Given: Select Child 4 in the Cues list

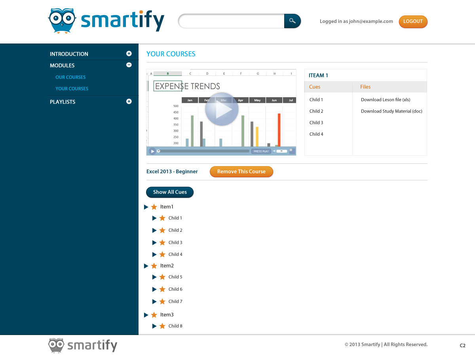Looking at the screenshot, I should [316, 134].
